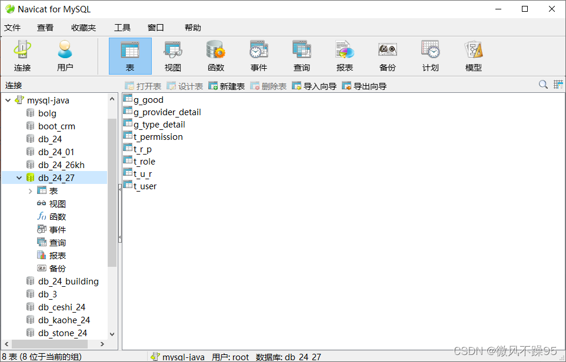Open the 备份 (Backup) toolbar icon
Image resolution: width=566 pixels, height=362 pixels.
click(x=387, y=55)
